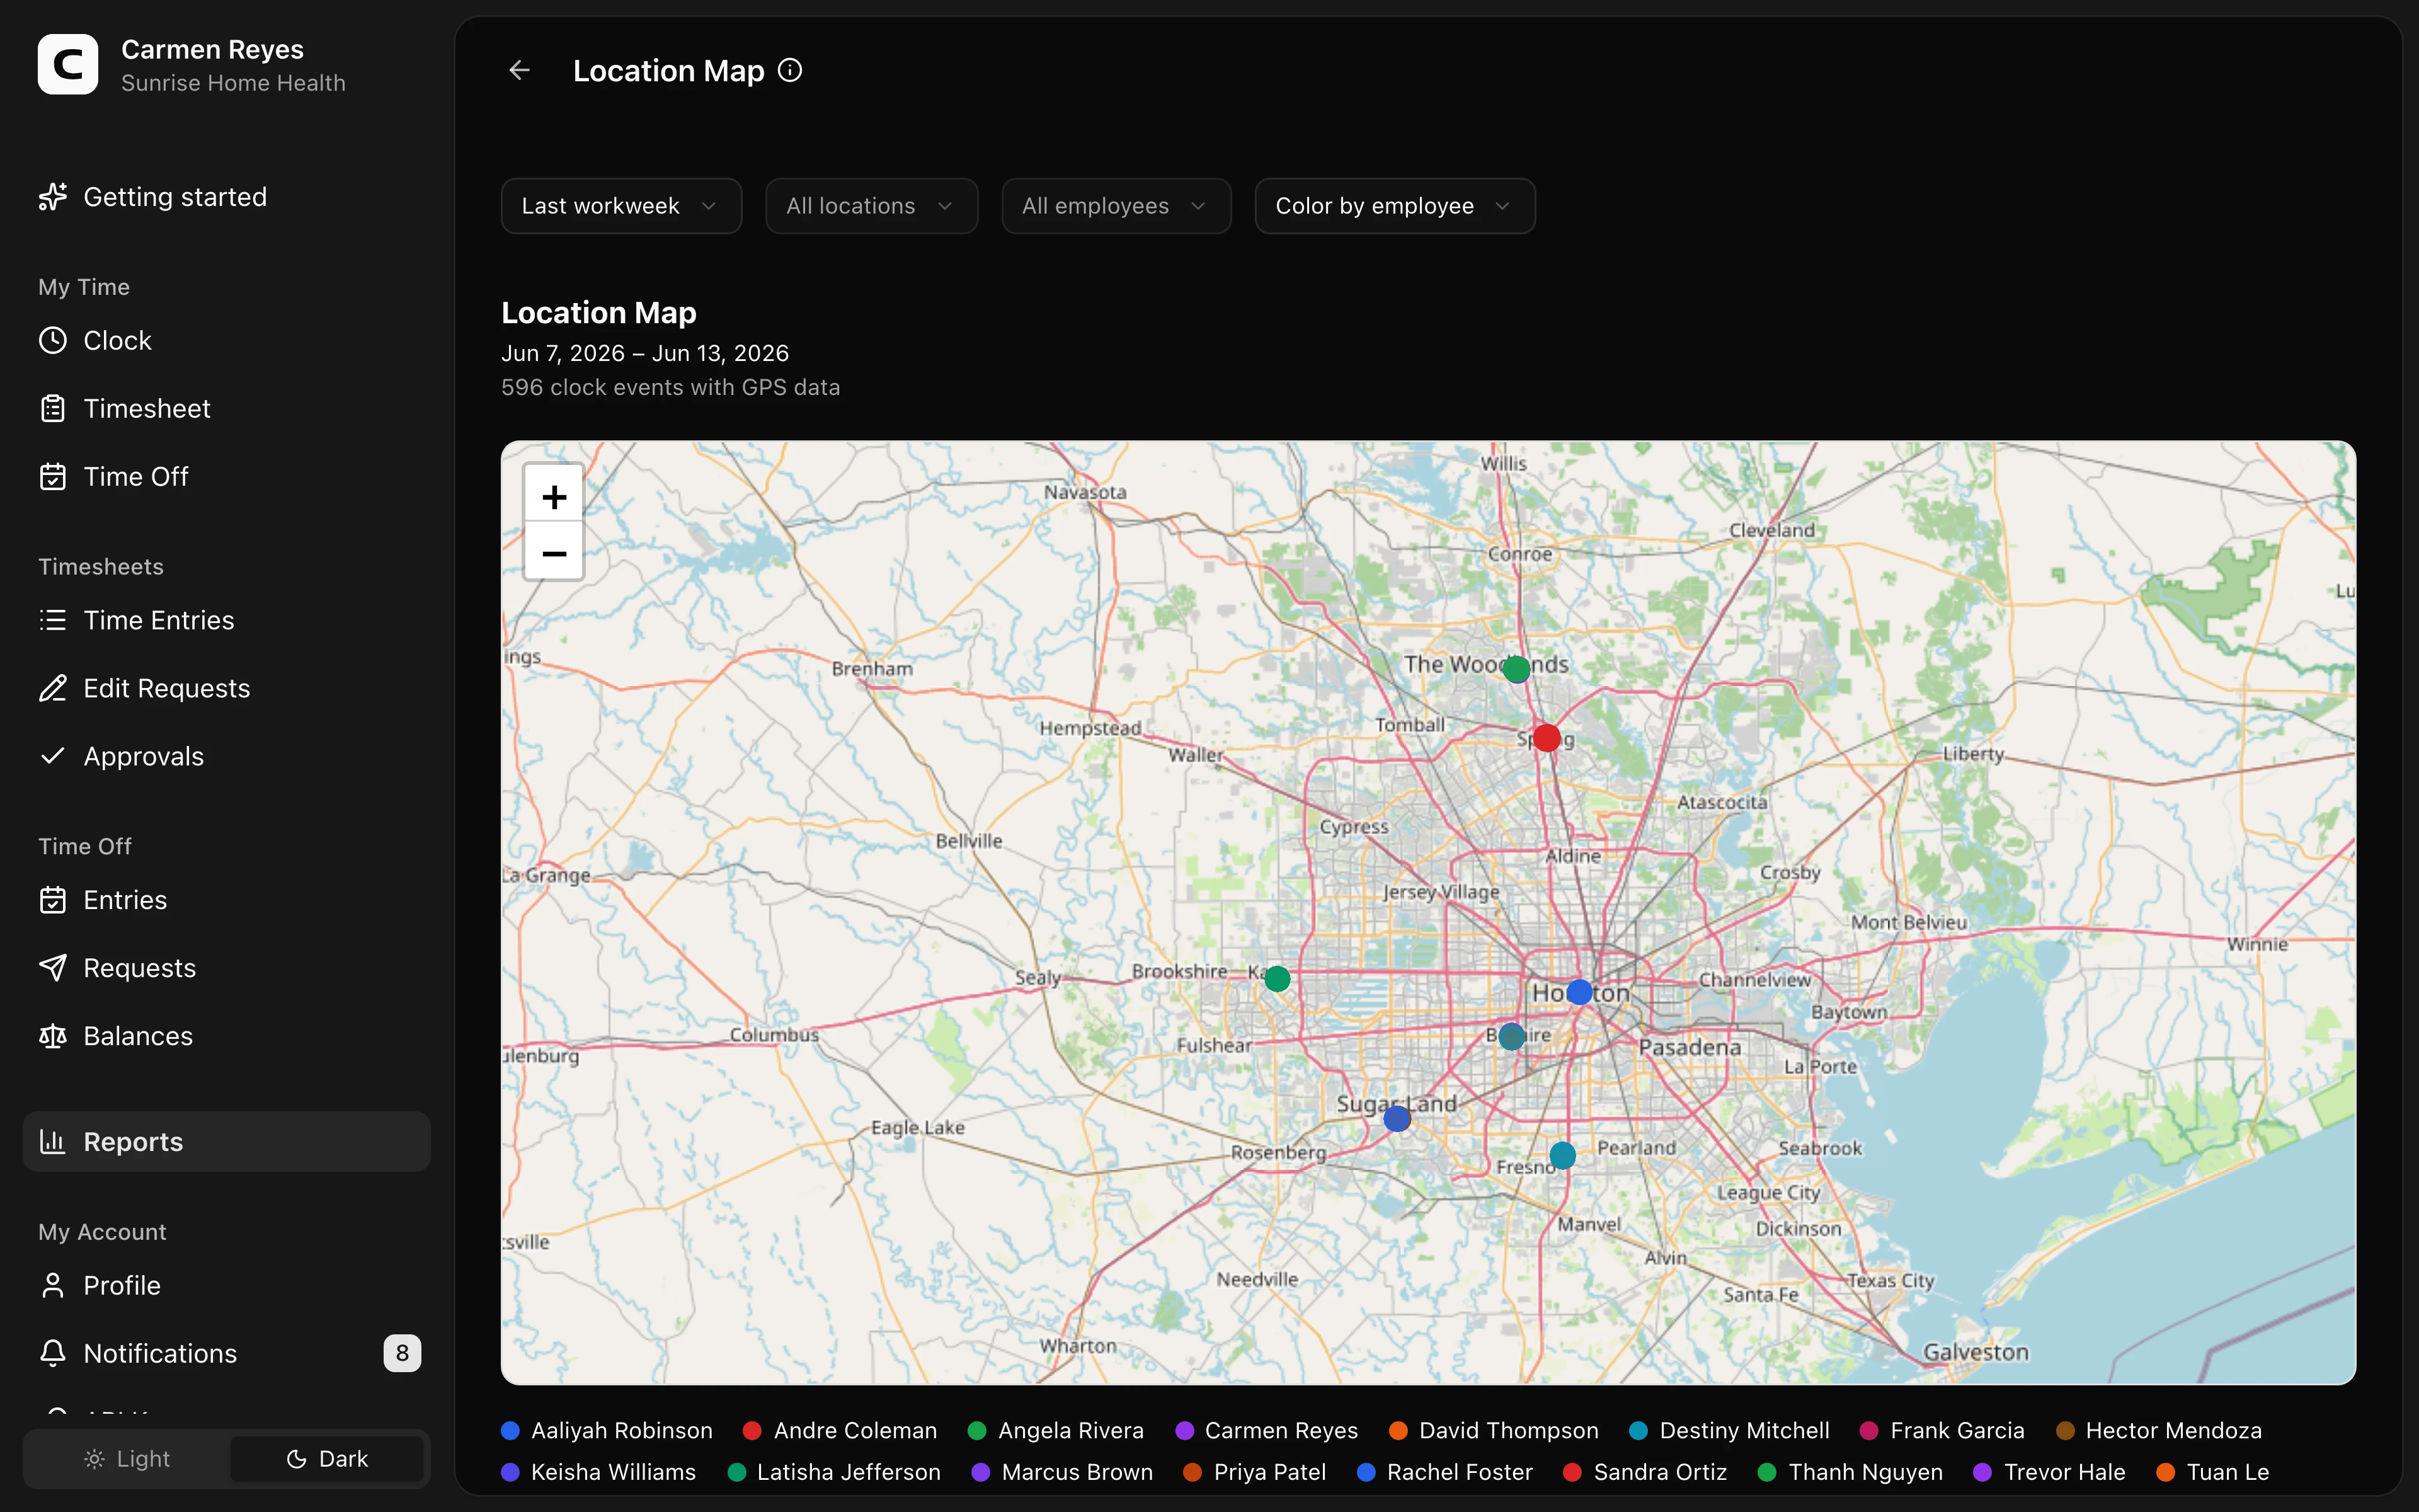Click the Angela Rivera green legend swatch
This screenshot has height=1512, width=2419.
click(978, 1430)
